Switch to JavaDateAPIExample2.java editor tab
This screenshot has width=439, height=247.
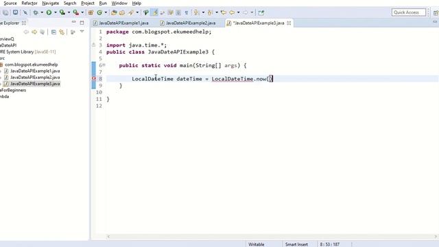click(x=188, y=23)
